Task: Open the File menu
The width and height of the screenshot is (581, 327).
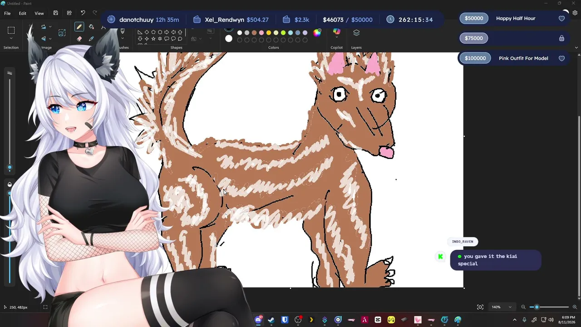Action: pos(7,13)
